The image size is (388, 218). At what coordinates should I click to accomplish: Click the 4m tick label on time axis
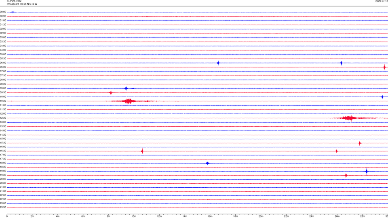click(x=58, y=216)
